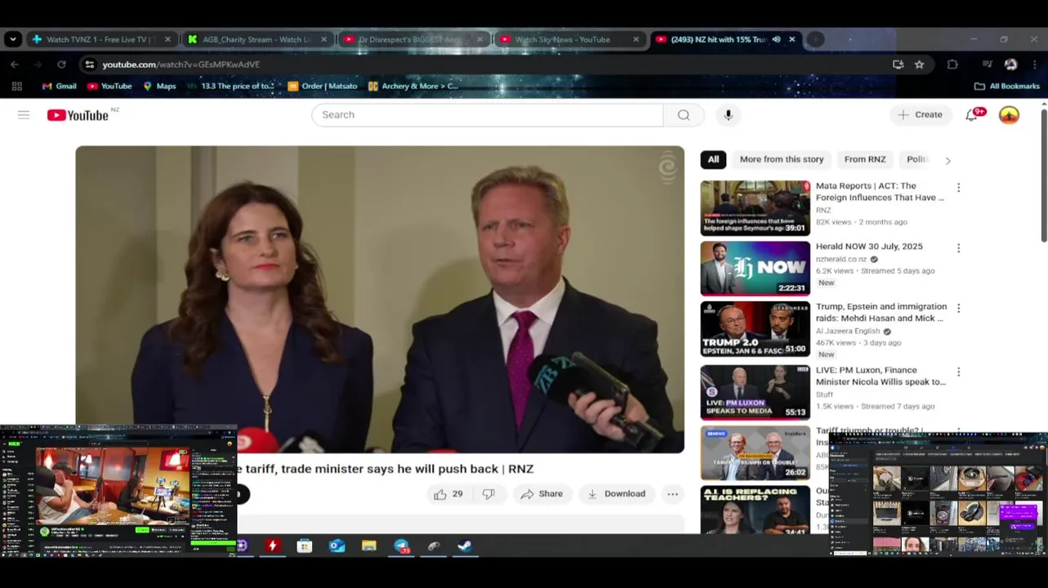The image size is (1048, 588).
Task: Switch to the Watch TVNZ 1 tab
Action: 100,39
